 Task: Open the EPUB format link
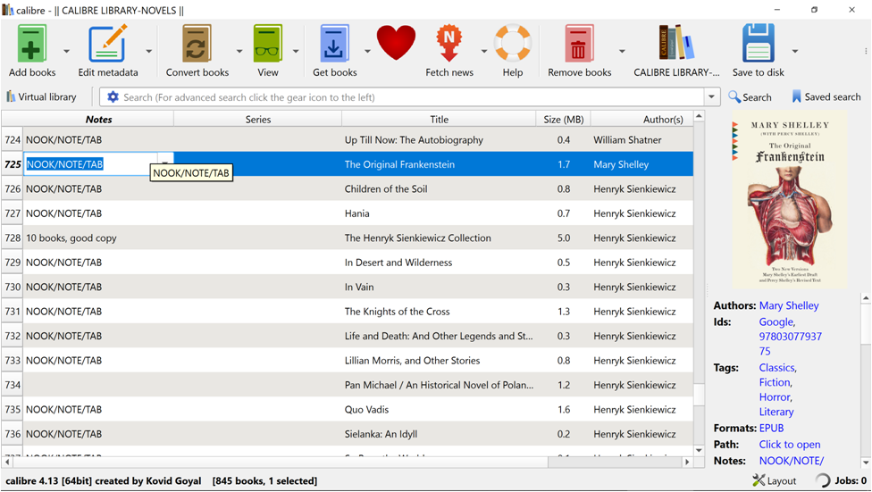click(x=771, y=428)
